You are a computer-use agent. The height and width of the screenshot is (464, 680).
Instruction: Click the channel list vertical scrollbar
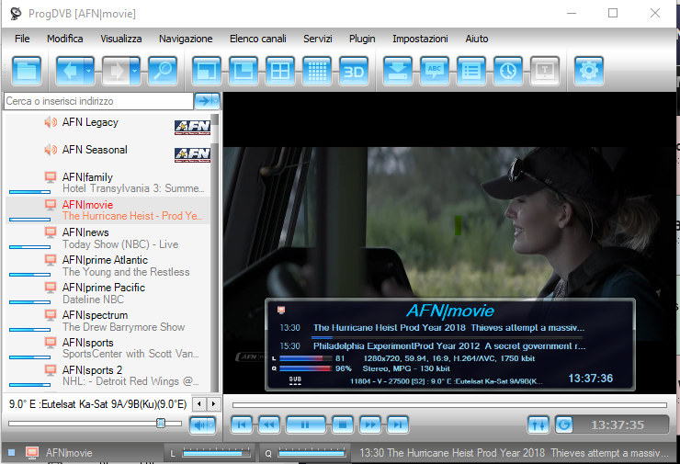[x=215, y=253]
